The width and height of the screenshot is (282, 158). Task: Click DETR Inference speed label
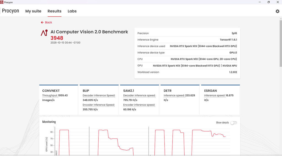tap(174, 95)
